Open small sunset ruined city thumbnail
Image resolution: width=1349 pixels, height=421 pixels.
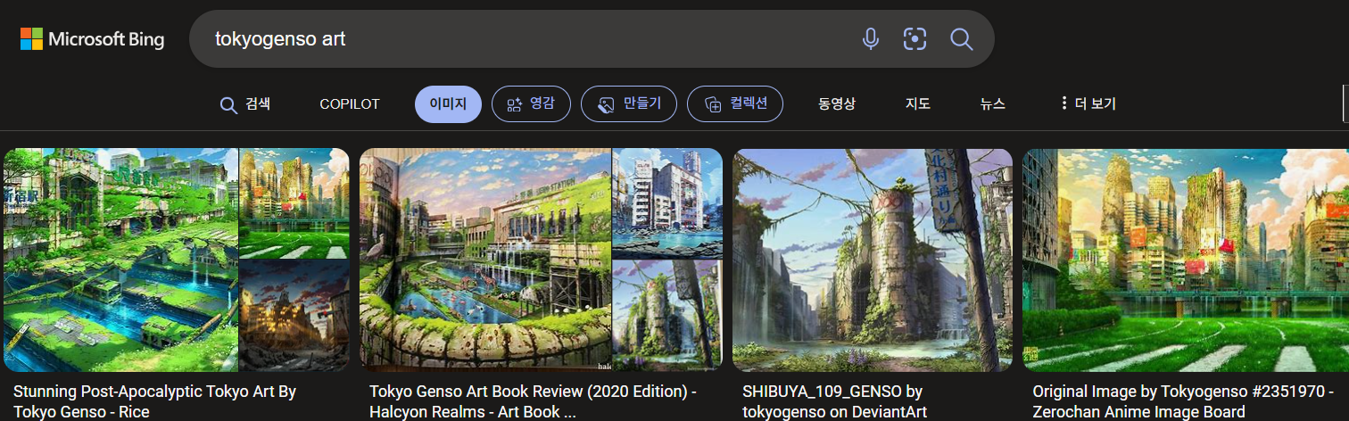click(294, 316)
